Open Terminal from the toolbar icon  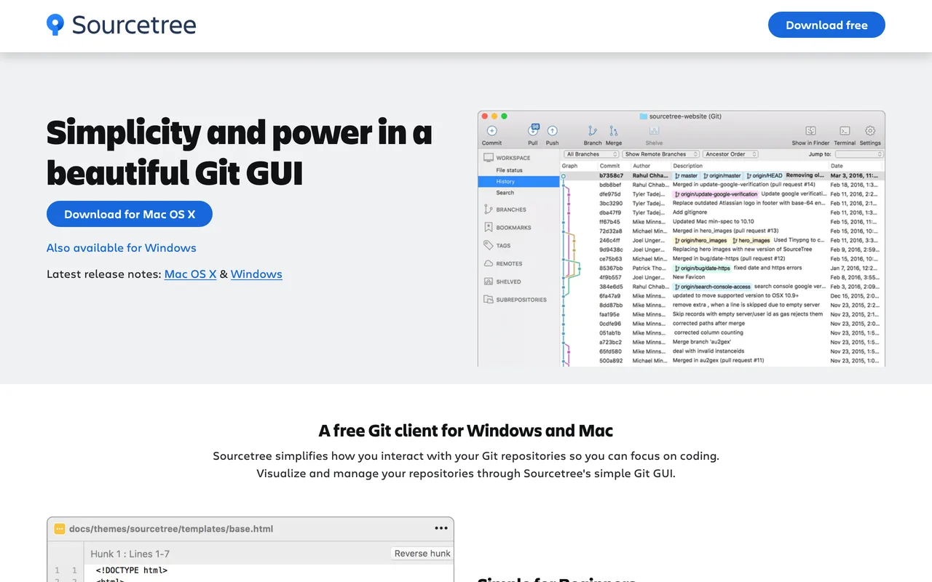tap(845, 131)
